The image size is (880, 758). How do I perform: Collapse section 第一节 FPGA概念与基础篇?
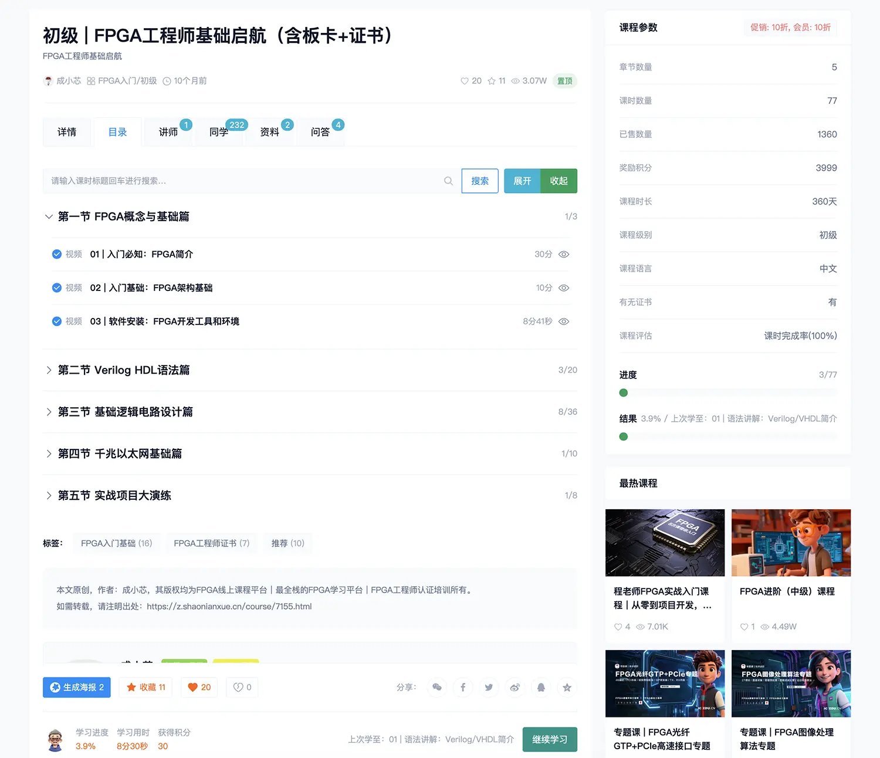point(49,216)
